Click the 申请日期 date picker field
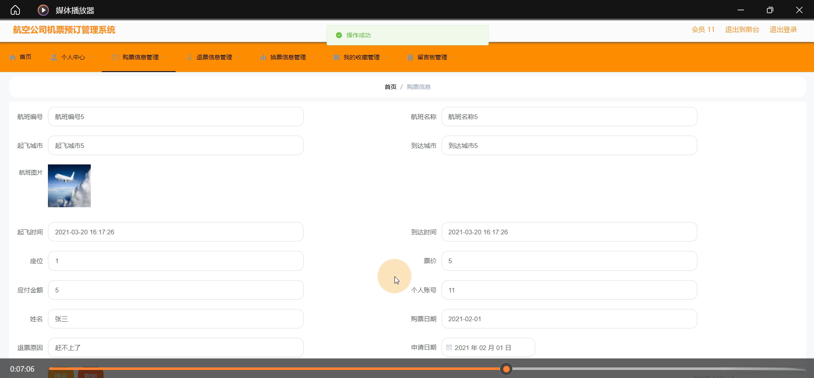This screenshot has height=378, width=814. pos(488,347)
